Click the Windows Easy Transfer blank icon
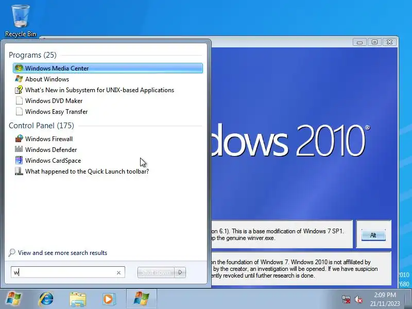 pyautogui.click(x=19, y=111)
